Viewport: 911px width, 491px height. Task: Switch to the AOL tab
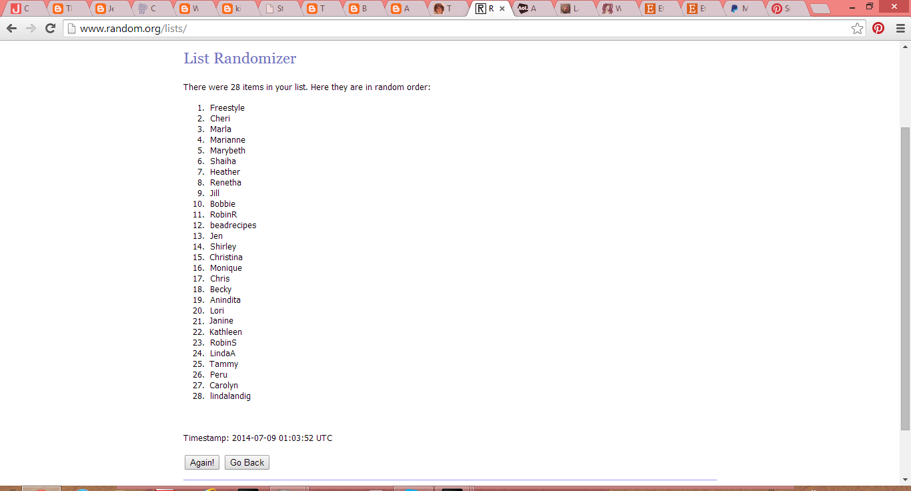coord(534,9)
